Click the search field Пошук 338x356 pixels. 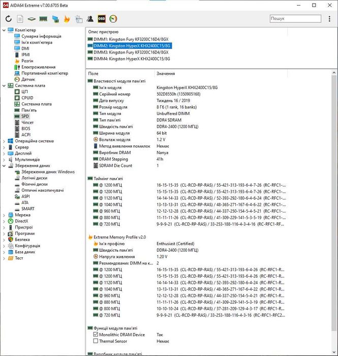pyautogui.click(x=295, y=19)
